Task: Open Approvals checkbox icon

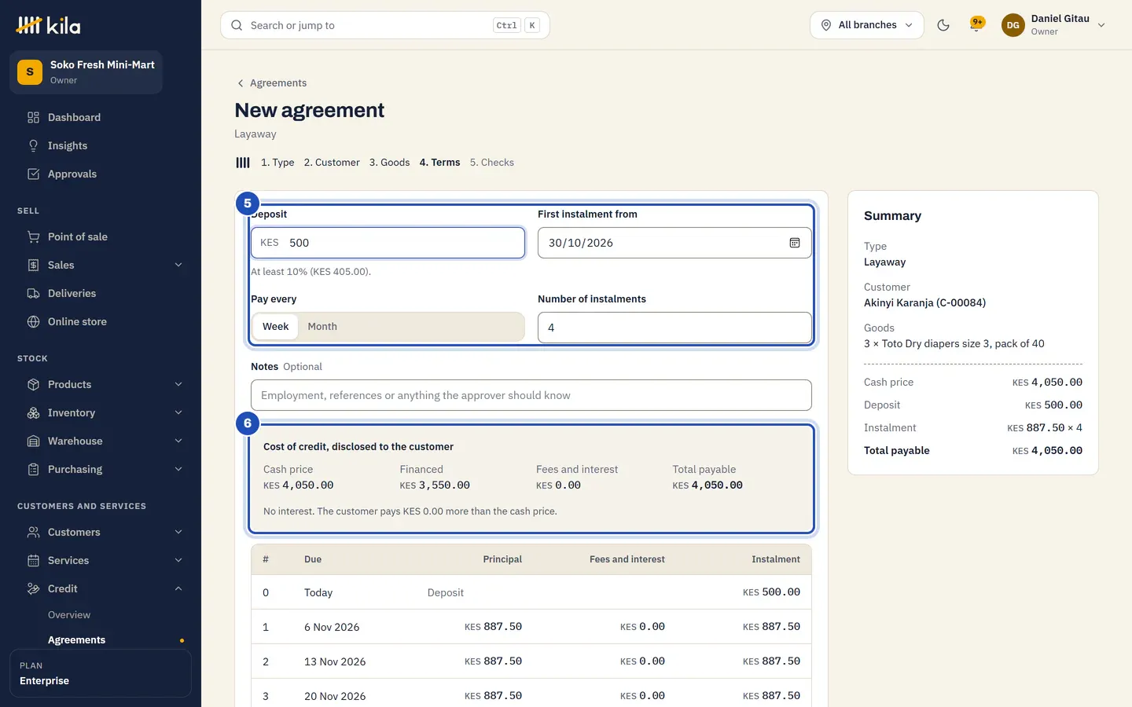Action: (33, 174)
